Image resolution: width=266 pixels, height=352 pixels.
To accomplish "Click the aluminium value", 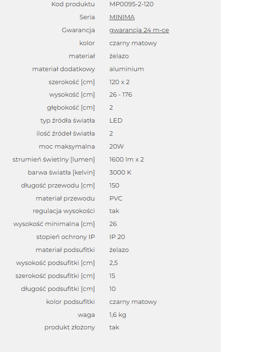I will pyautogui.click(x=126, y=69).
